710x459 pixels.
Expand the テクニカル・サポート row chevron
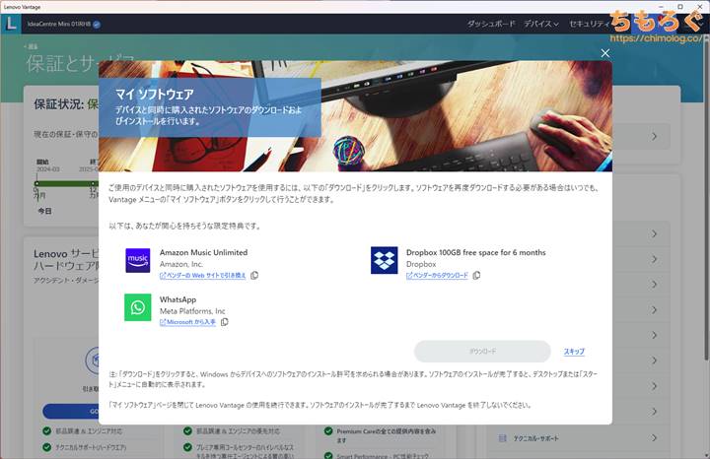[x=654, y=437]
